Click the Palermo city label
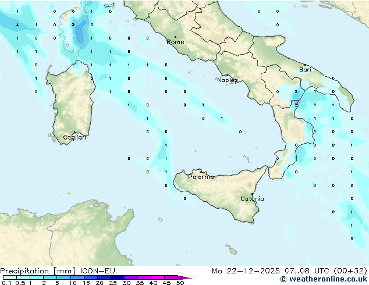The width and height of the screenshot is (369, 285). [201, 177]
